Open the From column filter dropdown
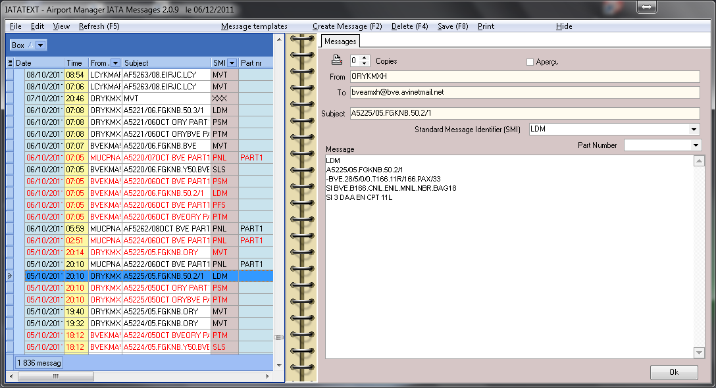The image size is (716, 388). (115, 63)
